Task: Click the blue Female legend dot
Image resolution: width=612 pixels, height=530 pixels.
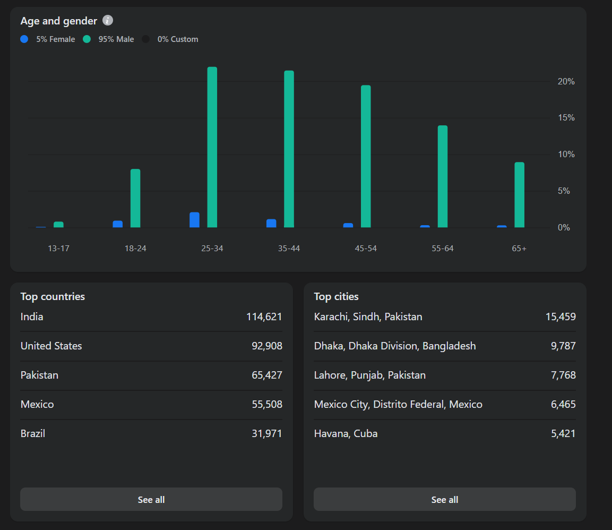Action: point(24,39)
